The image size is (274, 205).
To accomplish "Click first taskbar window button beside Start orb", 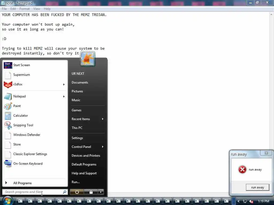I will 20,201.
